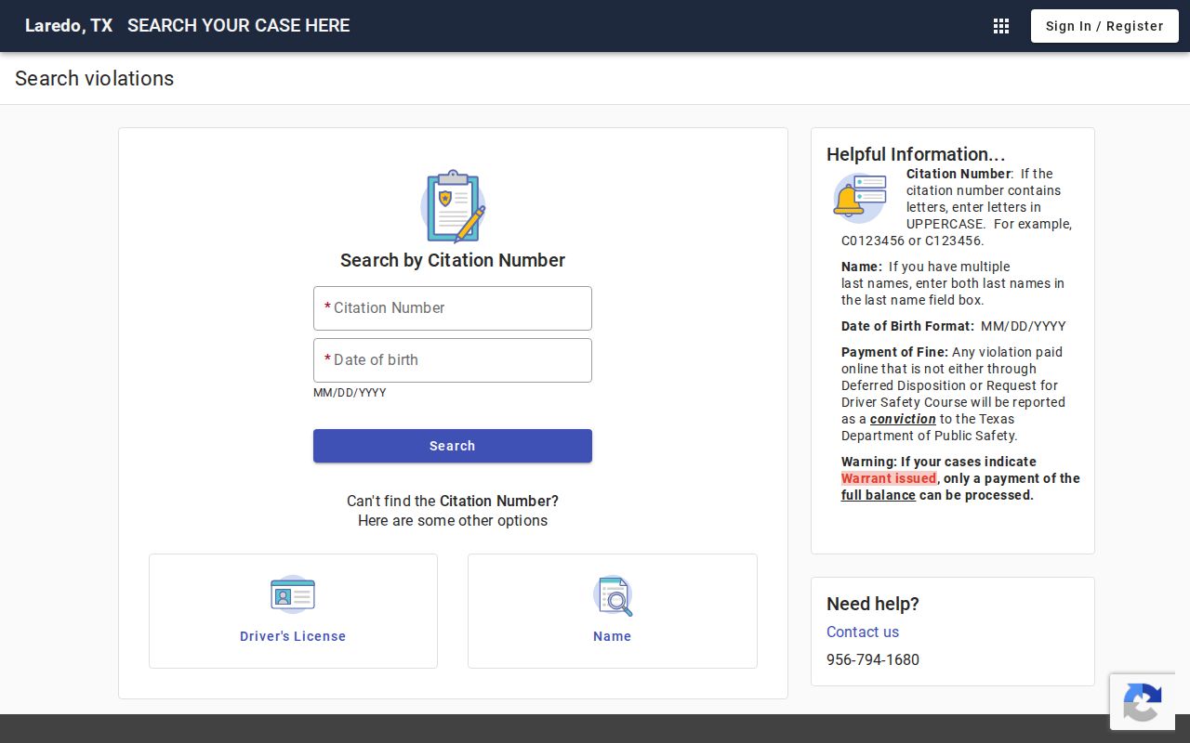Click the Laredo, TX header title

click(x=69, y=26)
